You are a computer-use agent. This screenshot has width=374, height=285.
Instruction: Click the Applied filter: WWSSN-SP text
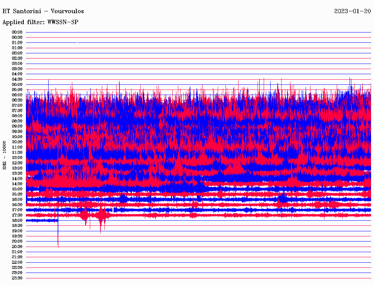pos(40,22)
